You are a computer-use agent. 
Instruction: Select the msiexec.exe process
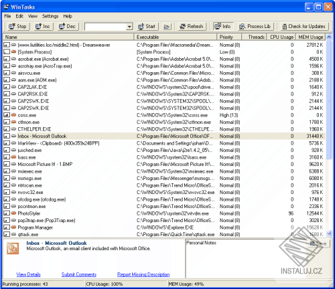point(164,171)
